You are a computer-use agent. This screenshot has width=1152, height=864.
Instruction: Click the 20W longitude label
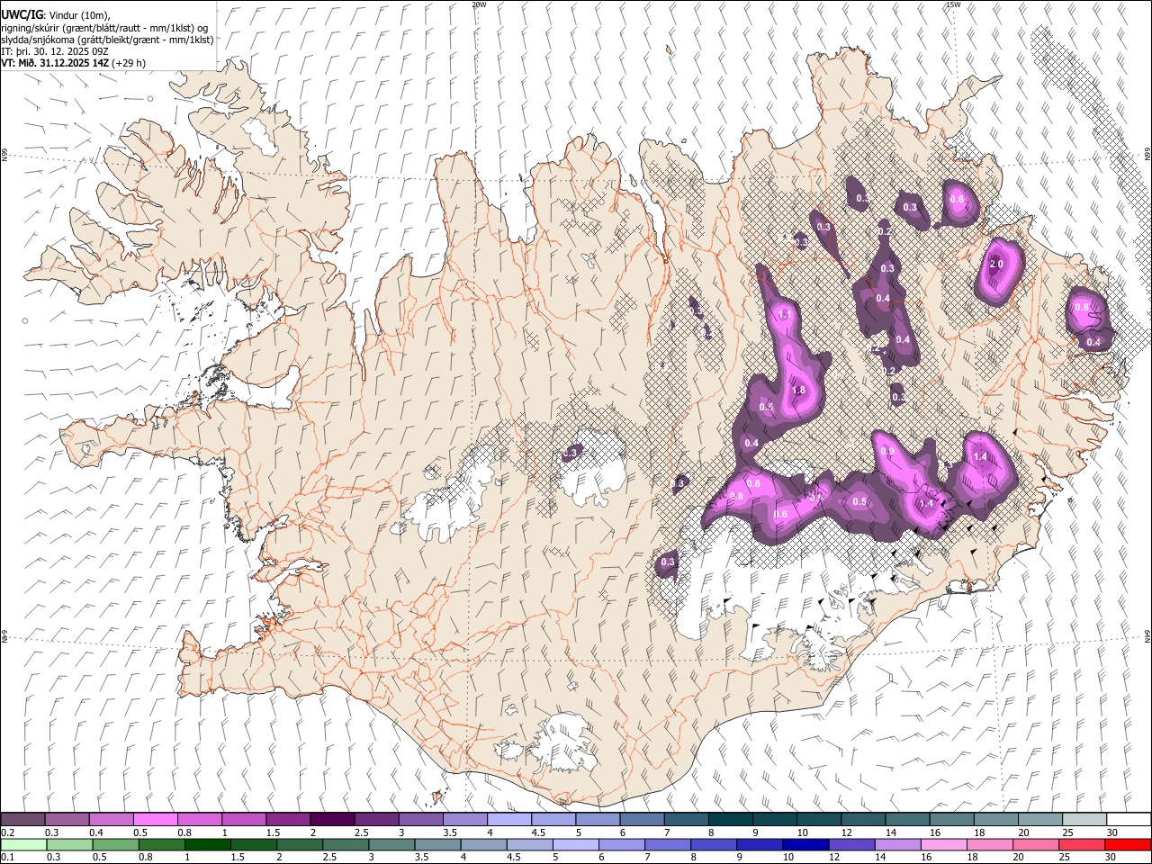(x=480, y=4)
